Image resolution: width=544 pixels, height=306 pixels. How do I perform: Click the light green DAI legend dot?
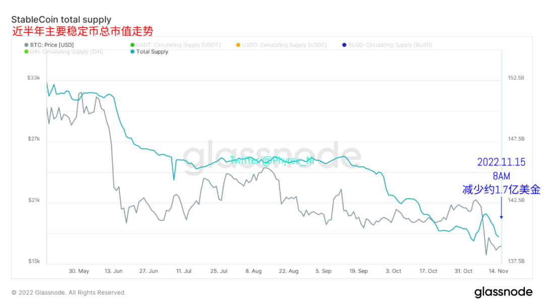pyautogui.click(x=26, y=52)
